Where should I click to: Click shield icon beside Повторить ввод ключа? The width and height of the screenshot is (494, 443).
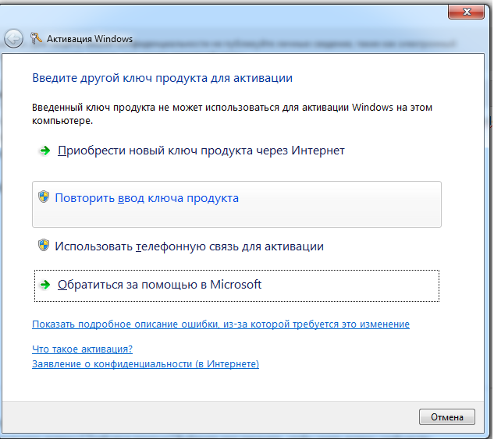click(x=44, y=197)
